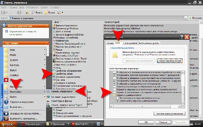The height and width of the screenshot is (127, 203).
Task: Open Клавиатура item
Action: point(62,41)
